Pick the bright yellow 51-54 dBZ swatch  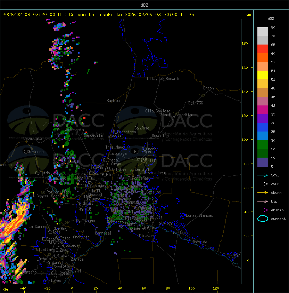263,75
